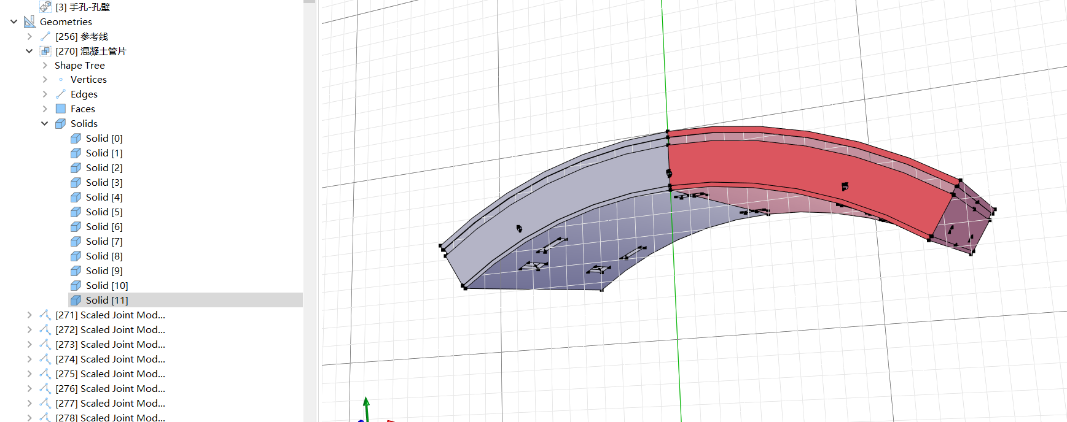Select Solid [7] in the tree
The height and width of the screenshot is (422, 1067).
(104, 241)
